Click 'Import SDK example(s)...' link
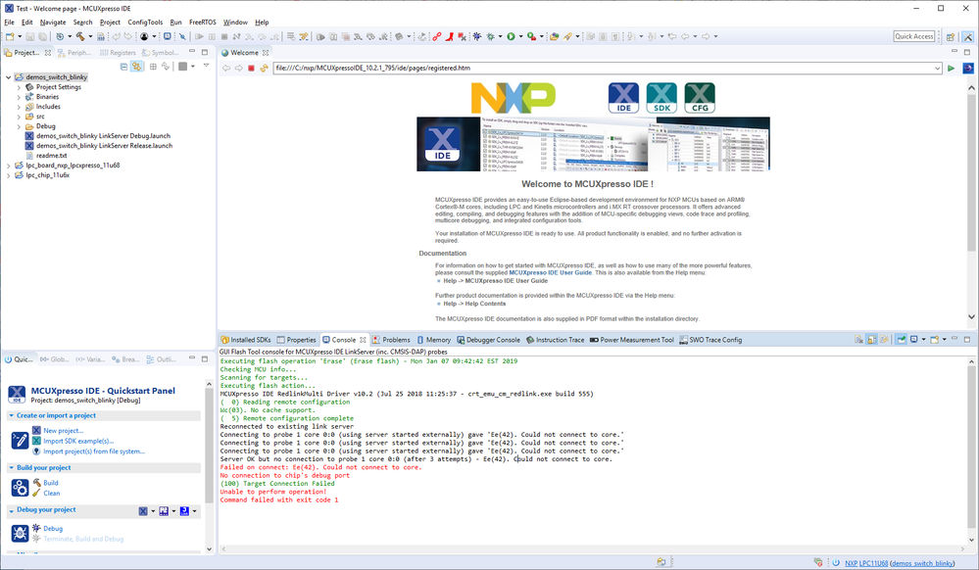This screenshot has height=570, width=979. 78,441
